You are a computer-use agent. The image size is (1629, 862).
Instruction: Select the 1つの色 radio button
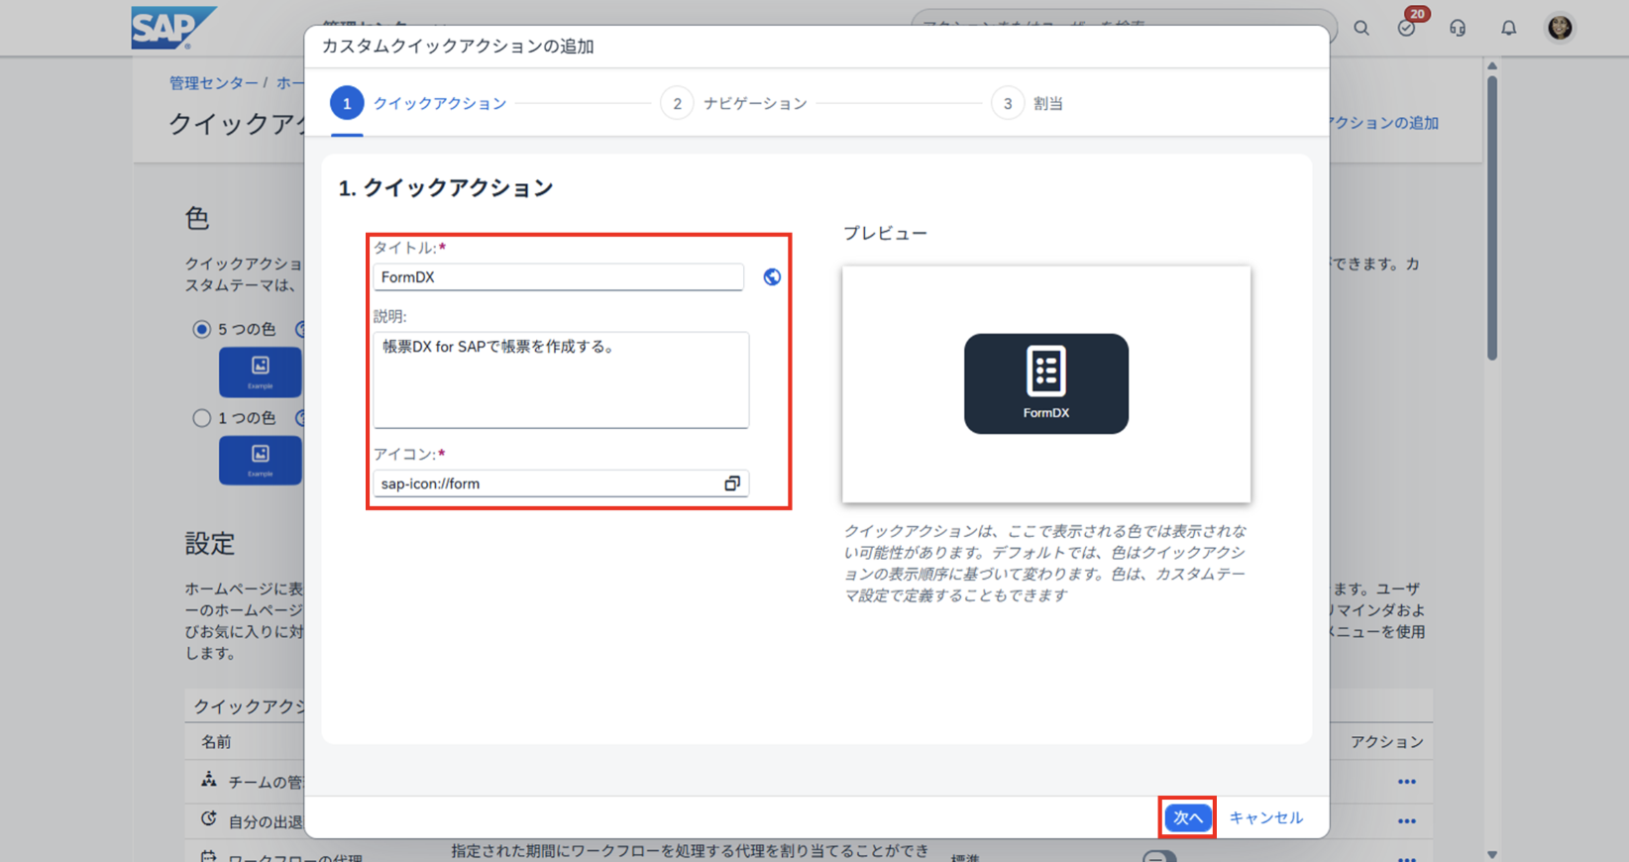pyautogui.click(x=202, y=418)
